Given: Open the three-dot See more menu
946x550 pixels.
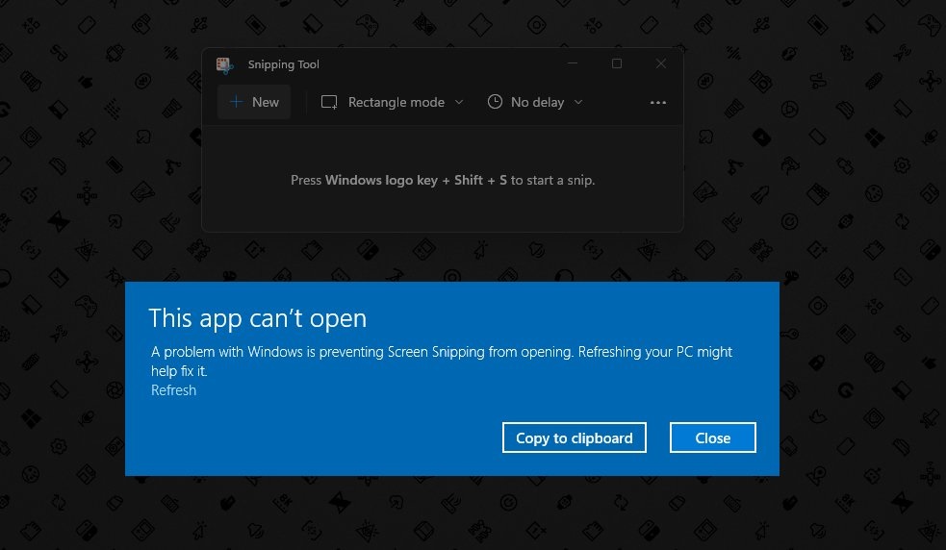Looking at the screenshot, I should [x=658, y=102].
